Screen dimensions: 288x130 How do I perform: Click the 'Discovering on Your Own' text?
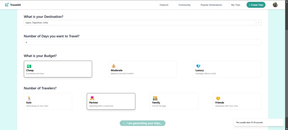(37, 106)
